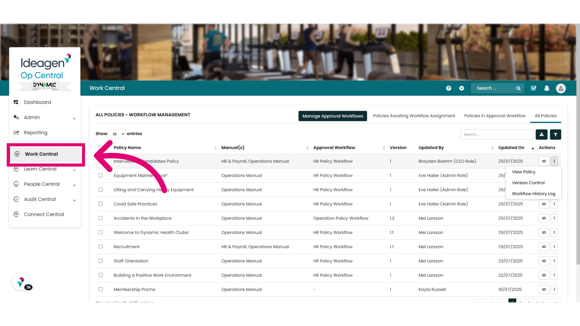Open the Dashboard sidebar link
580x326 pixels.
point(37,102)
